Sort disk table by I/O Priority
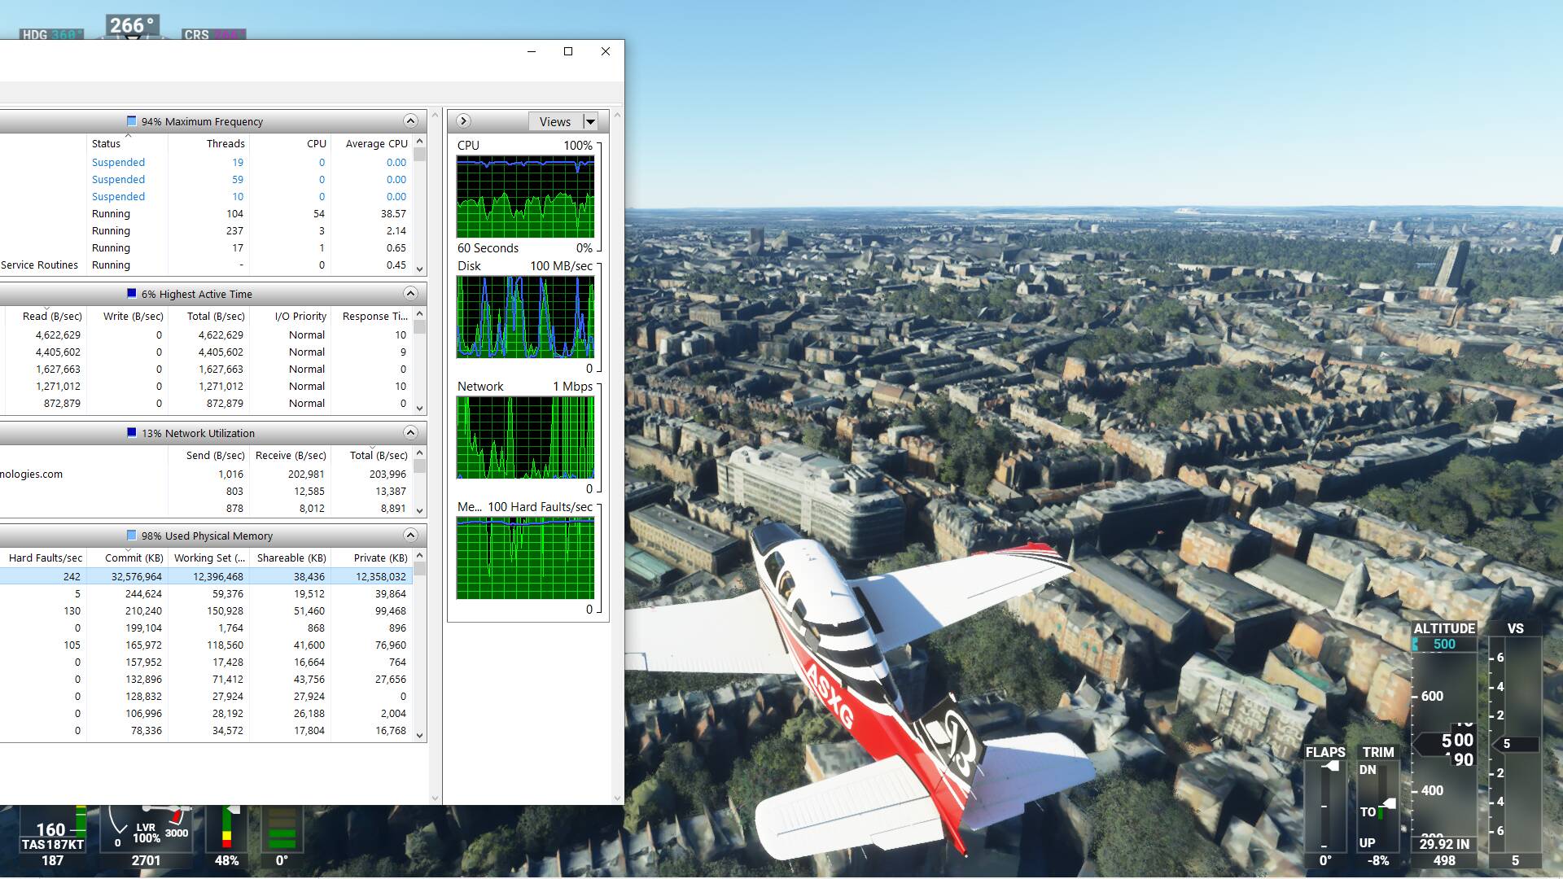 pos(290,316)
